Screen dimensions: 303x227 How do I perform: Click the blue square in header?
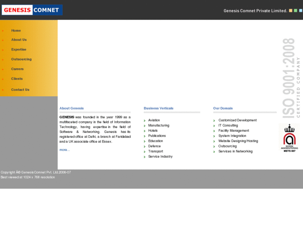(300, 11)
